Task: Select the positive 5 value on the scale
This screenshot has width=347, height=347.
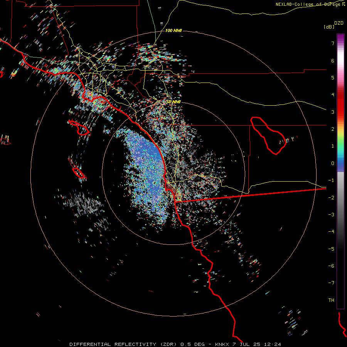Action: click(333, 77)
